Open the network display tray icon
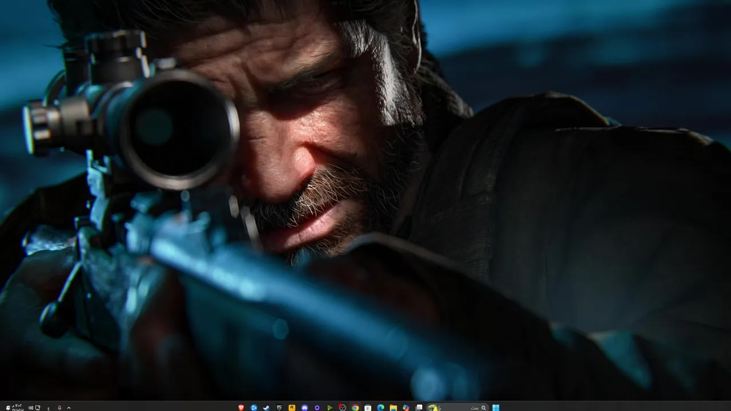 [x=38, y=408]
